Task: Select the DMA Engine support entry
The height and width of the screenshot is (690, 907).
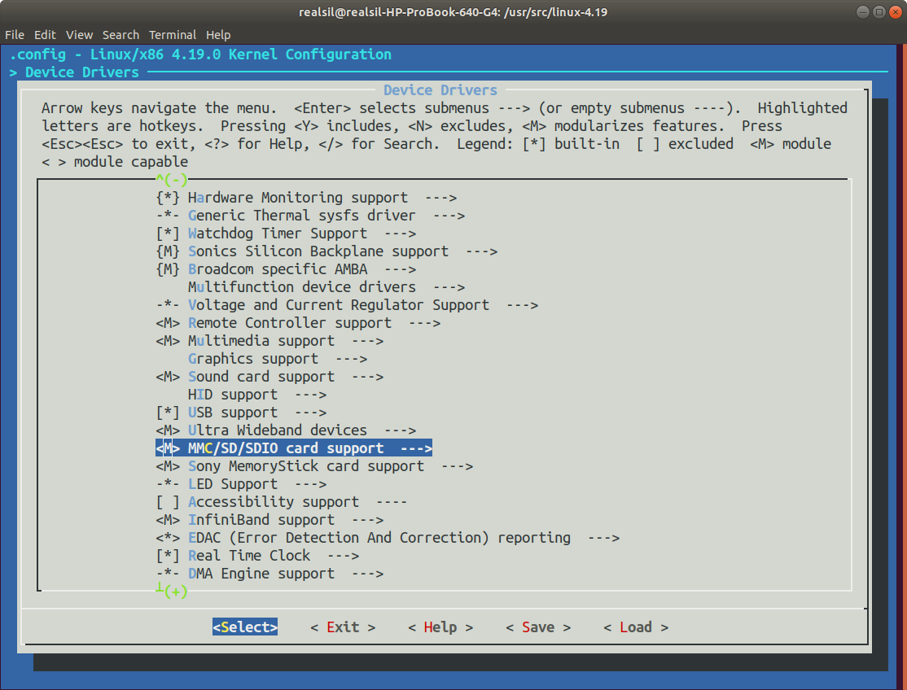Action: 261,574
